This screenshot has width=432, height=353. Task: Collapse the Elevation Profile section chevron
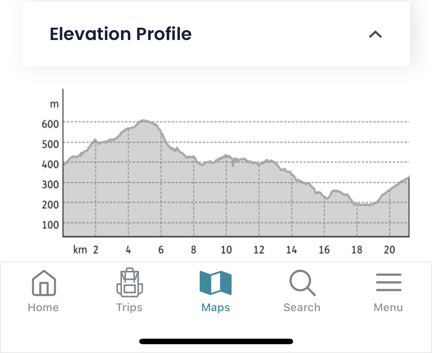click(x=375, y=34)
